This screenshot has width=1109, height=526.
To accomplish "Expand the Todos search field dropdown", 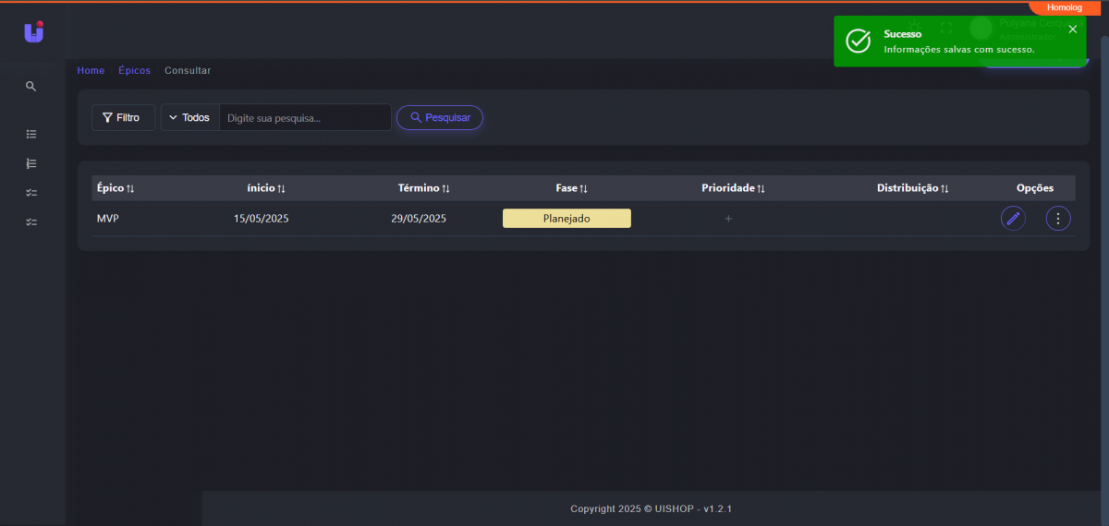I will (x=189, y=118).
